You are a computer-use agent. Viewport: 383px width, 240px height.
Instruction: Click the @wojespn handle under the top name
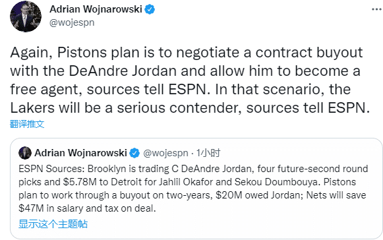point(72,22)
